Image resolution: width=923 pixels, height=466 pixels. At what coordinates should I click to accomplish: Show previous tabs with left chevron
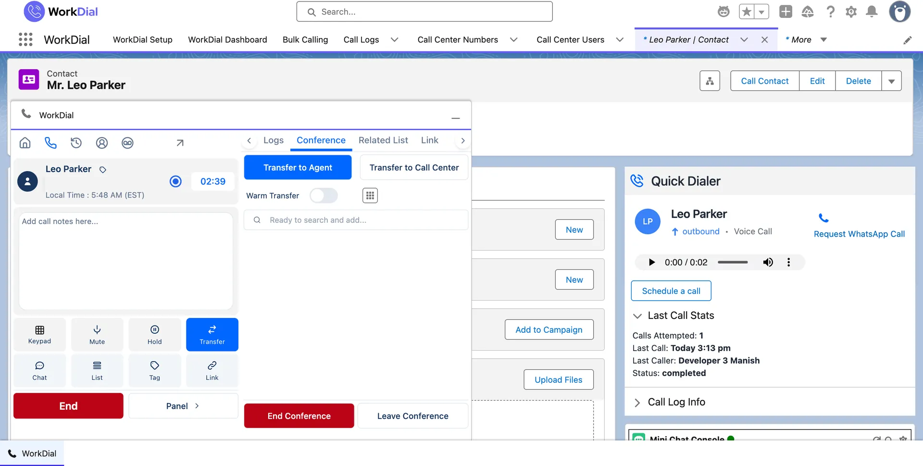[249, 140]
